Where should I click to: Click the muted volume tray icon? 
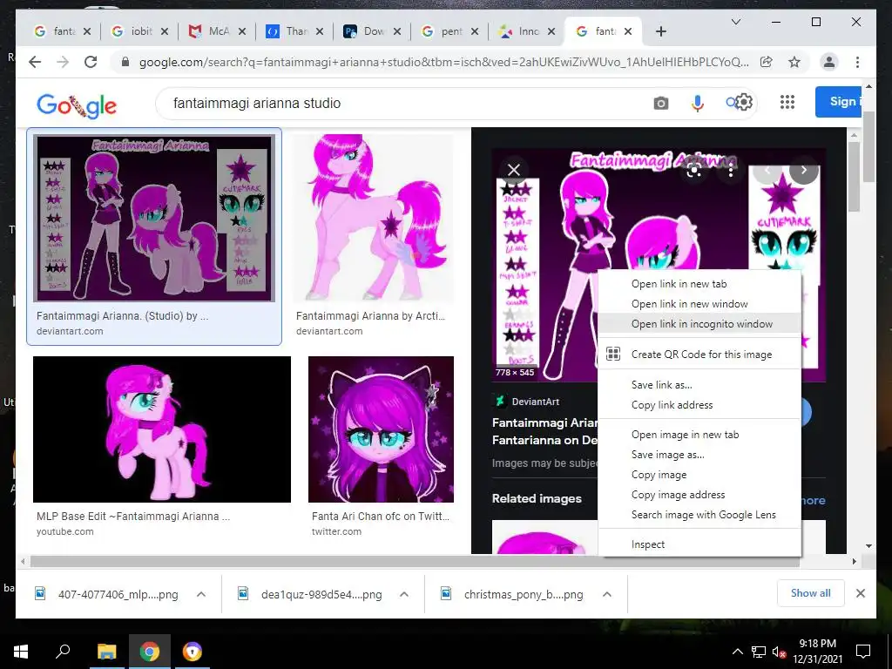779,652
